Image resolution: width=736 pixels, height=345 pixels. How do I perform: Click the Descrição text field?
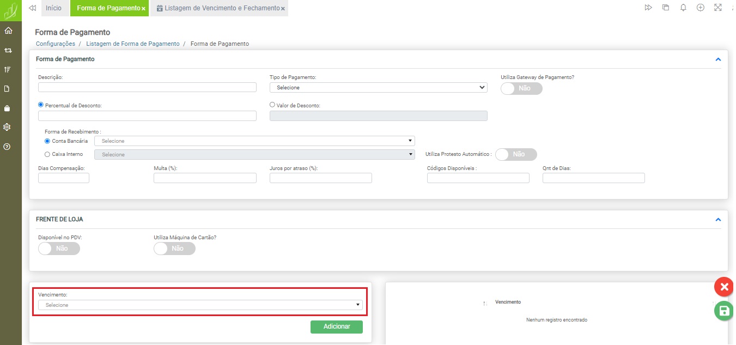(147, 87)
